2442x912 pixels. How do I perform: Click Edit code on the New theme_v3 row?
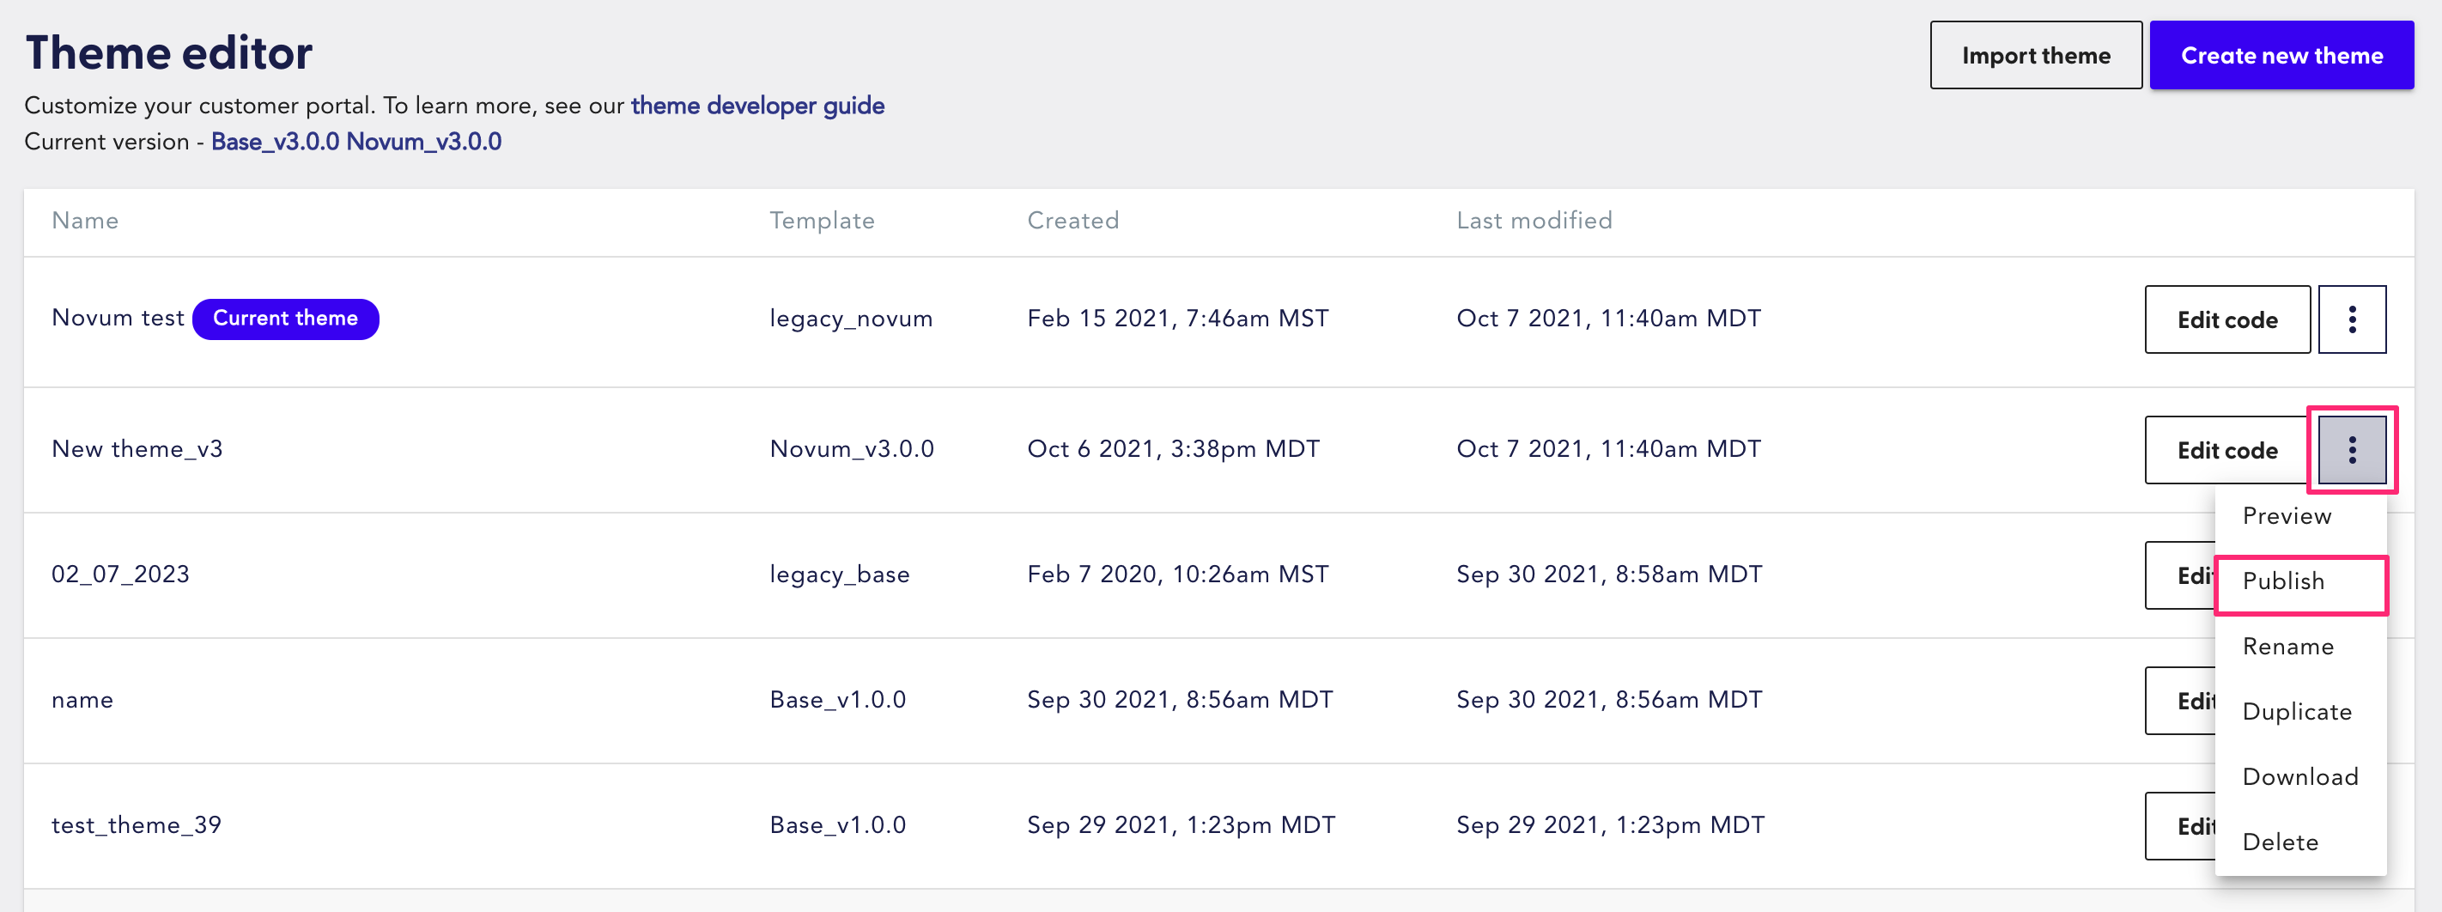coord(2226,449)
